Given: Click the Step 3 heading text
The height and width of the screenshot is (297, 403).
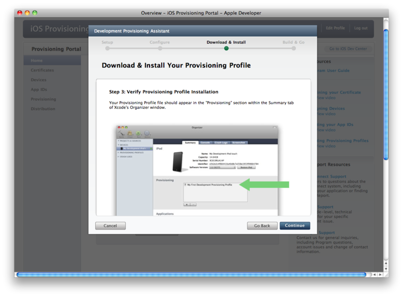Looking at the screenshot, I should [x=163, y=92].
